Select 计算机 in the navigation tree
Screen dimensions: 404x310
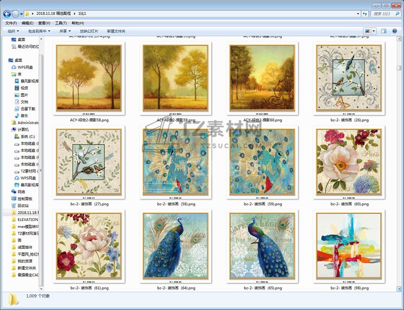[20, 130]
